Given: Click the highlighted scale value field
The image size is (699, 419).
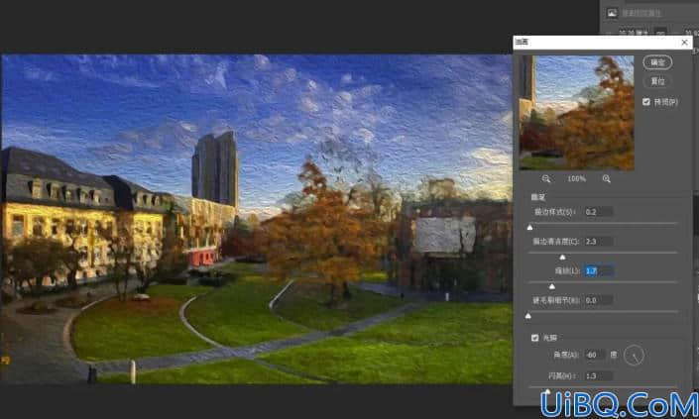Looking at the screenshot, I should [x=598, y=270].
